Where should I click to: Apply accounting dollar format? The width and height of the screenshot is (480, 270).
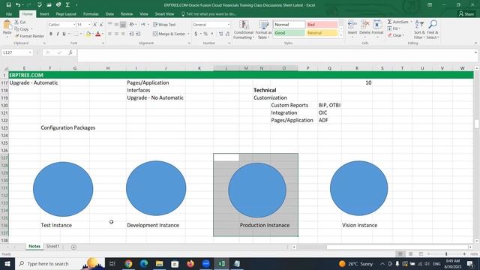click(x=196, y=34)
